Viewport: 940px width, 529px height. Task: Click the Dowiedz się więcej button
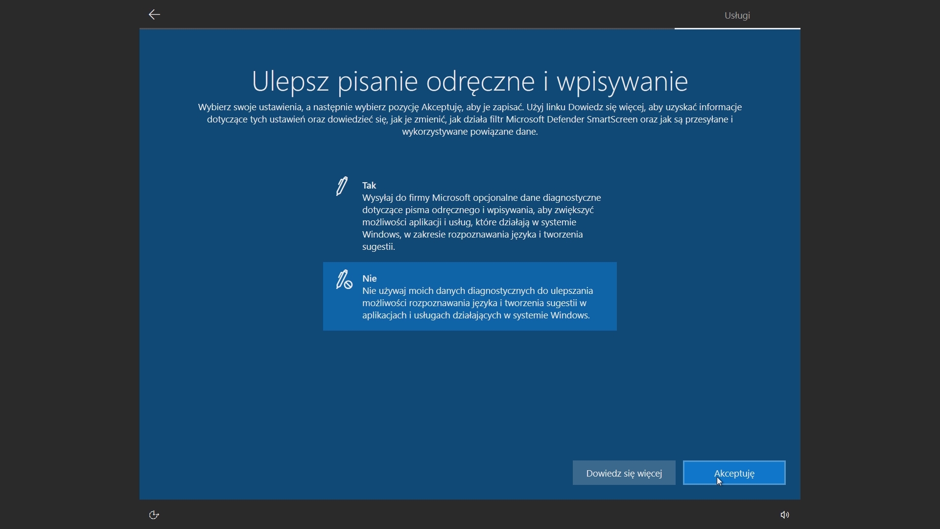click(x=624, y=473)
